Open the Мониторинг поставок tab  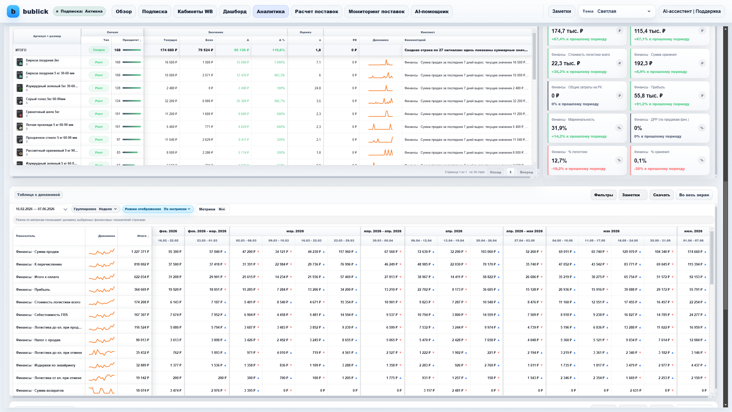[376, 11]
